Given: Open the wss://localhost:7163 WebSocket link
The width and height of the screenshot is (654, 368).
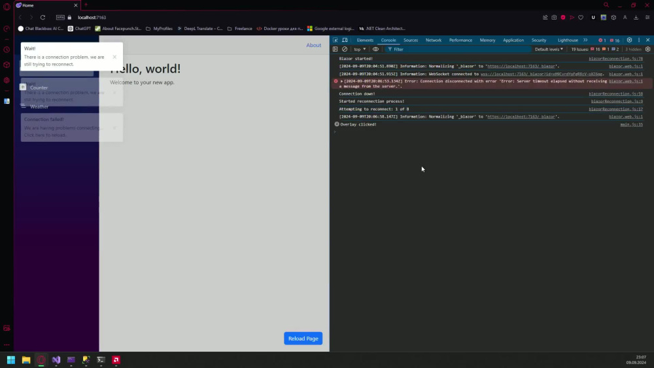Looking at the screenshot, I should 542,74.
